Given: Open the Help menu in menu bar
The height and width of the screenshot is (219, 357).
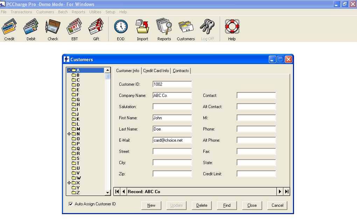Looking at the screenshot, I should click(x=123, y=12).
